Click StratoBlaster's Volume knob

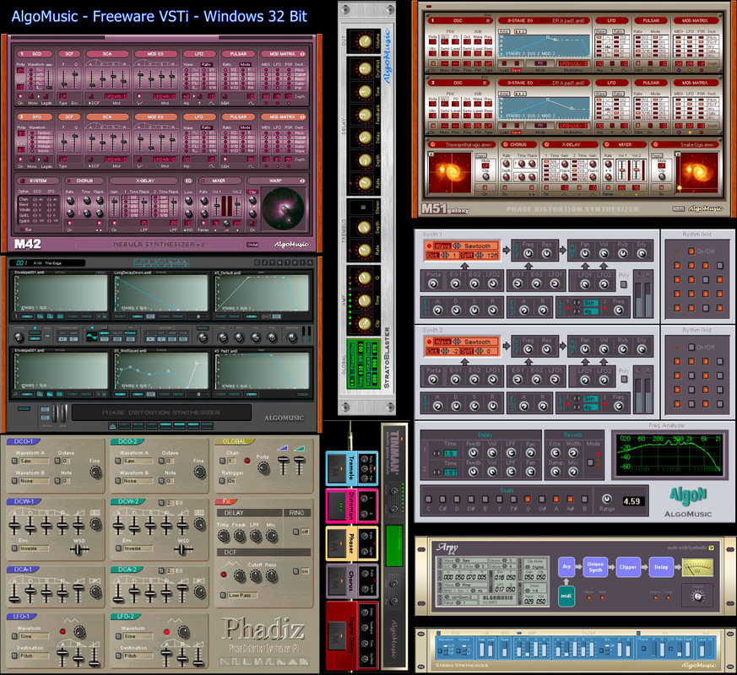365,42
